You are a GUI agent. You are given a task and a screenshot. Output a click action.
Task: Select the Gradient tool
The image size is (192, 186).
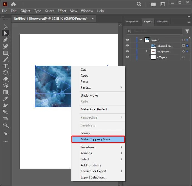pyautogui.click(x=5, y=92)
